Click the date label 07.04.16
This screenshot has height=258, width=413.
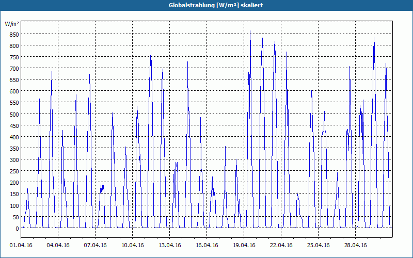point(95,246)
